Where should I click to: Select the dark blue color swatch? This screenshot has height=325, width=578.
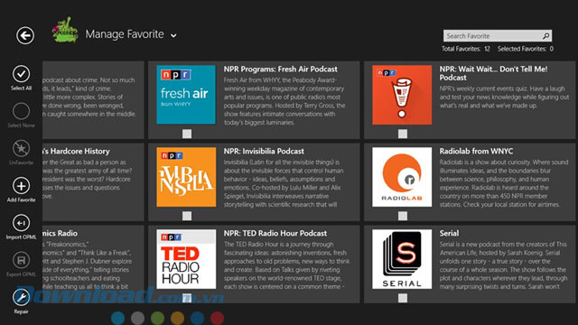click(x=197, y=318)
